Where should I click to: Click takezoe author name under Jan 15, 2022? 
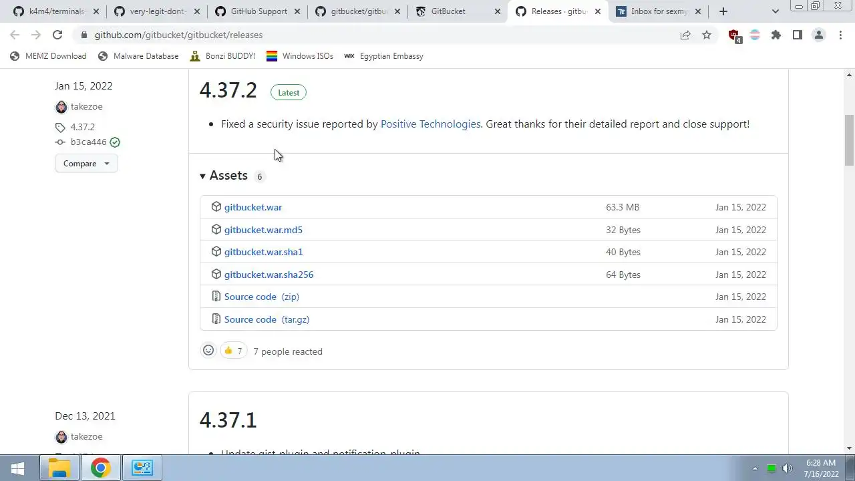coord(87,107)
